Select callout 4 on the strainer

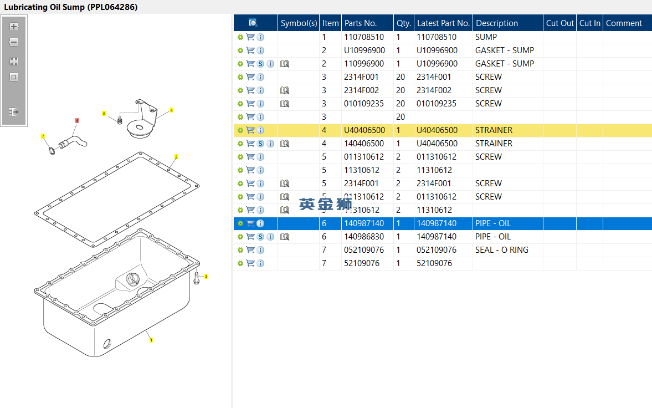(x=171, y=110)
